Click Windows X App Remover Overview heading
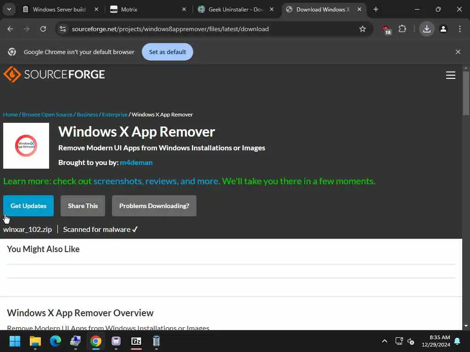 coord(80,313)
